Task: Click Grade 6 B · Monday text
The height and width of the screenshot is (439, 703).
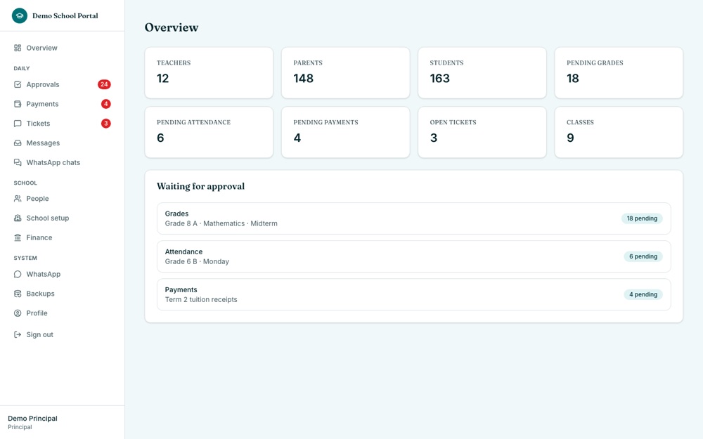Action: (x=197, y=261)
